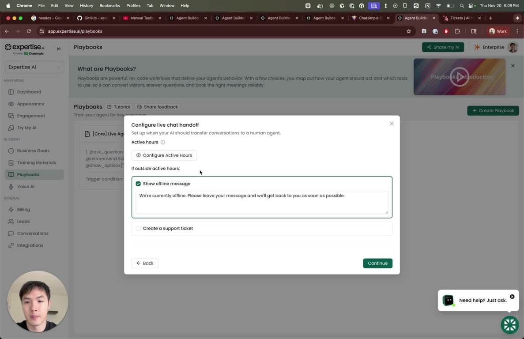524x339 pixels.
Task: Uncheck Show offline message checkbox
Action: tap(138, 184)
